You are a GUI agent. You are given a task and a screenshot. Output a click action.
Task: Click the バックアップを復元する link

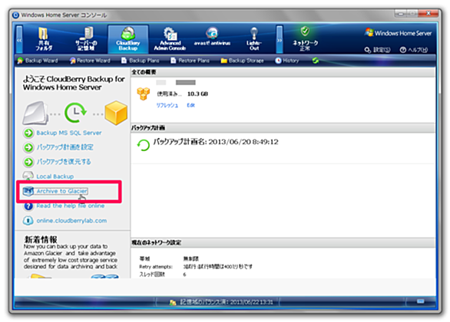64,162
